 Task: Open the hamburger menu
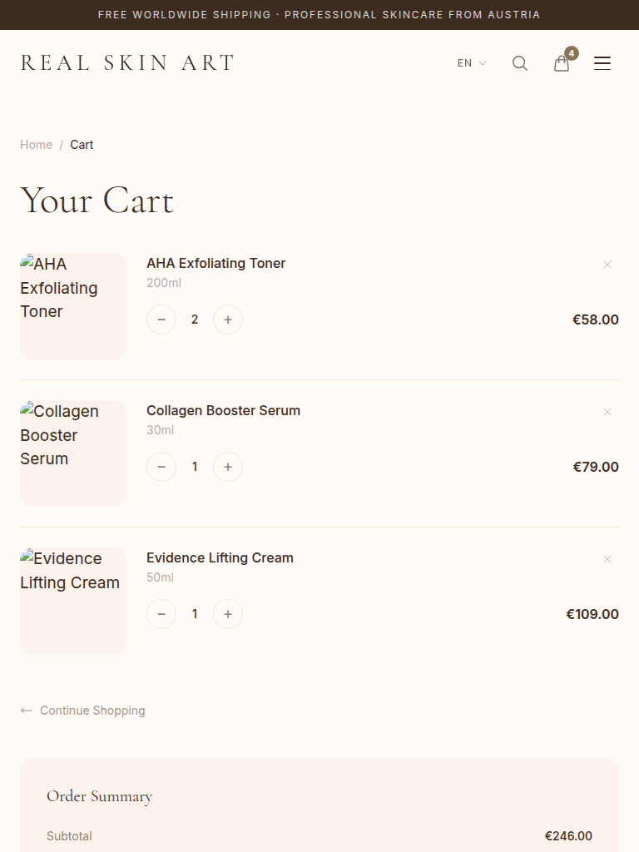pos(602,63)
